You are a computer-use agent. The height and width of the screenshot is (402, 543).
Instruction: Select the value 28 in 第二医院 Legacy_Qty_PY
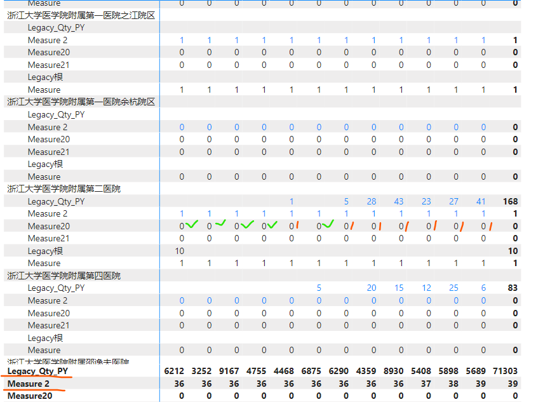coord(372,201)
